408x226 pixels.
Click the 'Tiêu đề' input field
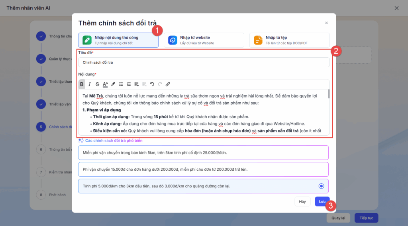point(204,62)
